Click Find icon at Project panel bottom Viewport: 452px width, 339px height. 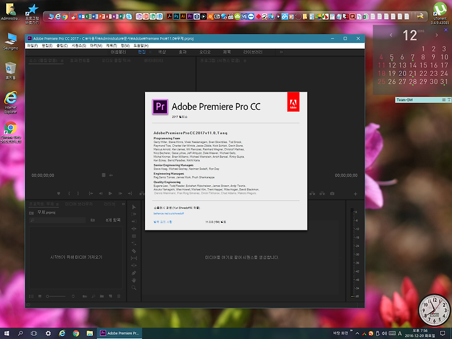[94, 296]
